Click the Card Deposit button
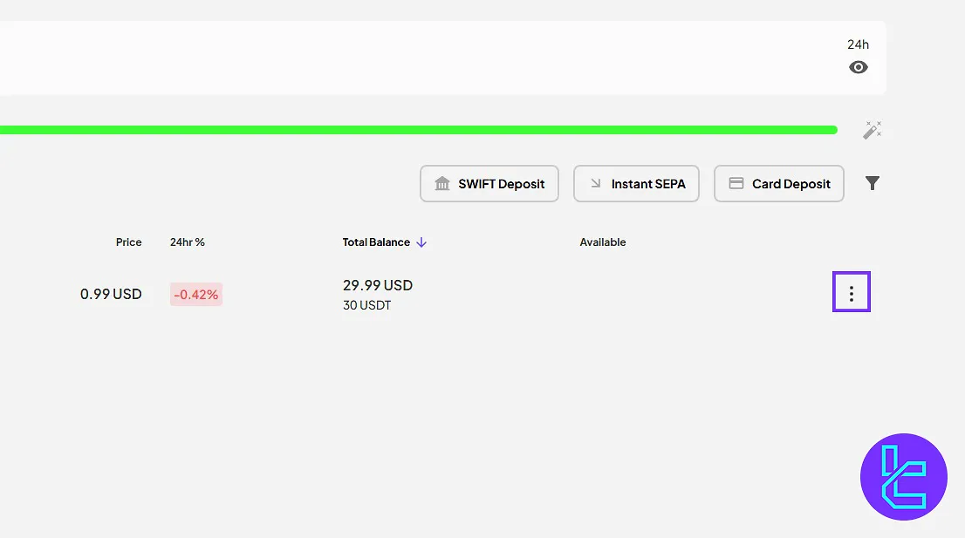965x538 pixels. (x=778, y=183)
